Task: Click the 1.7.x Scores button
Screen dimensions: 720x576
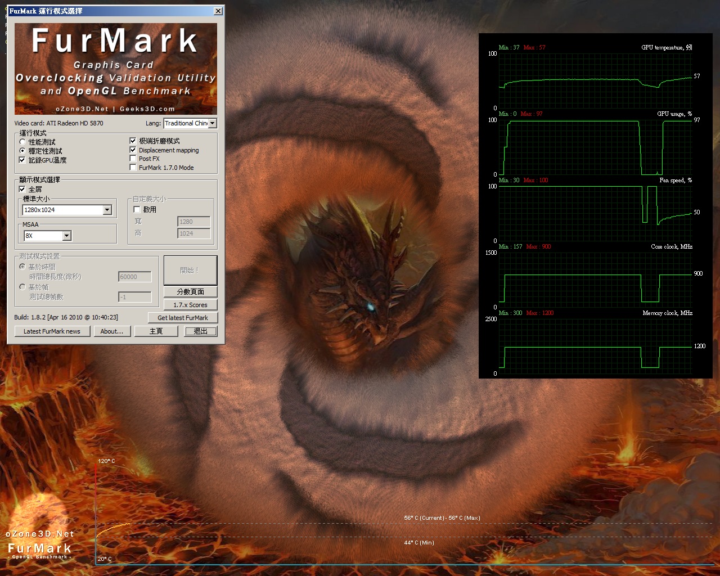Action: click(x=190, y=305)
